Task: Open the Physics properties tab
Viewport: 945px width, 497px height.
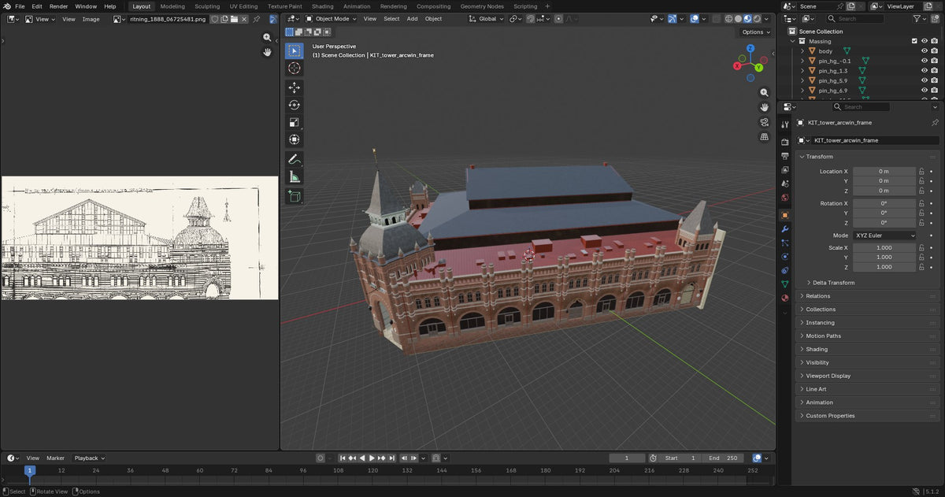Action: coord(784,257)
